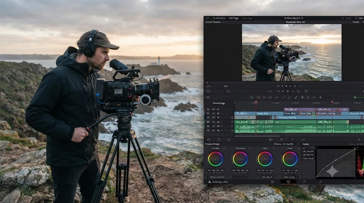This screenshot has height=203, width=364.
Task: Click the timeline zoom slider handle
Action: (x=320, y=97)
